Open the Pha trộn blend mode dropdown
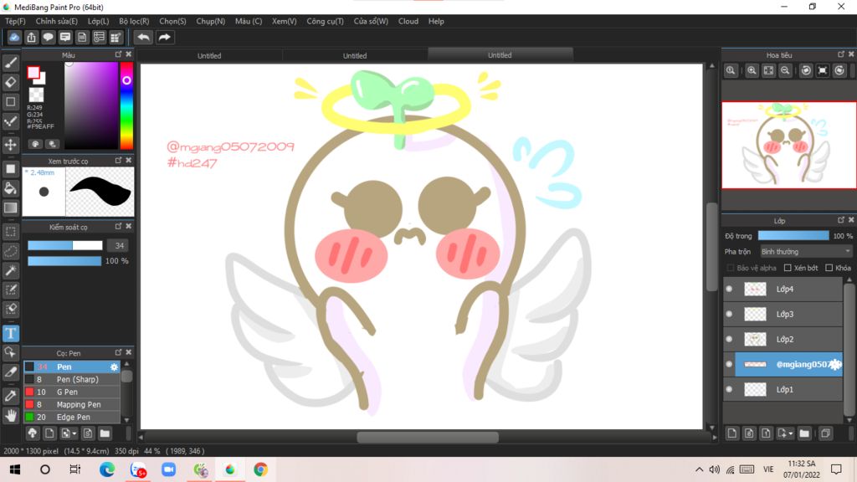 [806, 251]
